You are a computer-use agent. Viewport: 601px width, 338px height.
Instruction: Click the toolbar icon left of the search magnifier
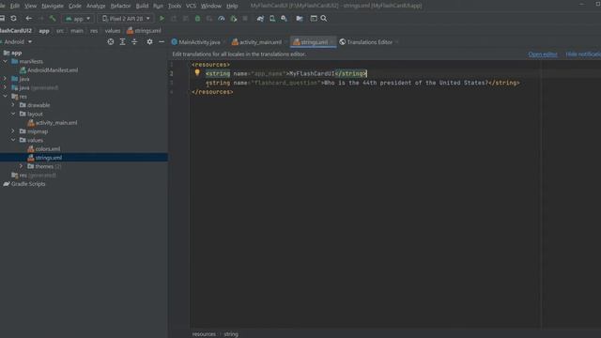click(x=314, y=19)
